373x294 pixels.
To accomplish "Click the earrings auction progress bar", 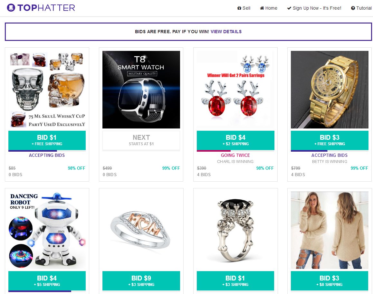I will pyautogui.click(x=235, y=151).
